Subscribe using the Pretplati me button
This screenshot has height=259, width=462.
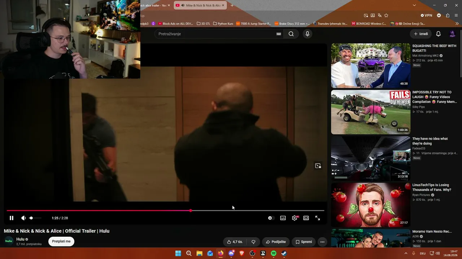coord(61,241)
